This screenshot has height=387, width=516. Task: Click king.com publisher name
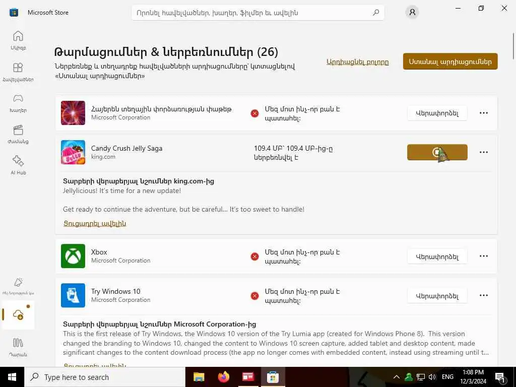pyautogui.click(x=103, y=157)
